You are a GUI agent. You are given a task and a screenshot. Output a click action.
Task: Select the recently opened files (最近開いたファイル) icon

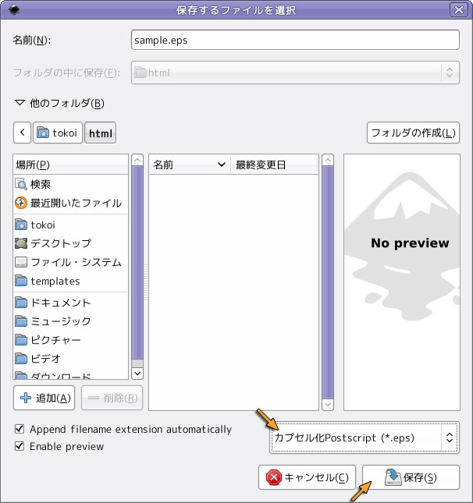21,203
